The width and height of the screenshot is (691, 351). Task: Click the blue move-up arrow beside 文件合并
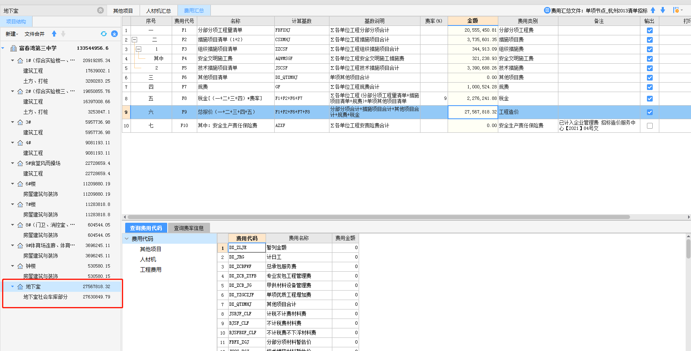(54, 34)
